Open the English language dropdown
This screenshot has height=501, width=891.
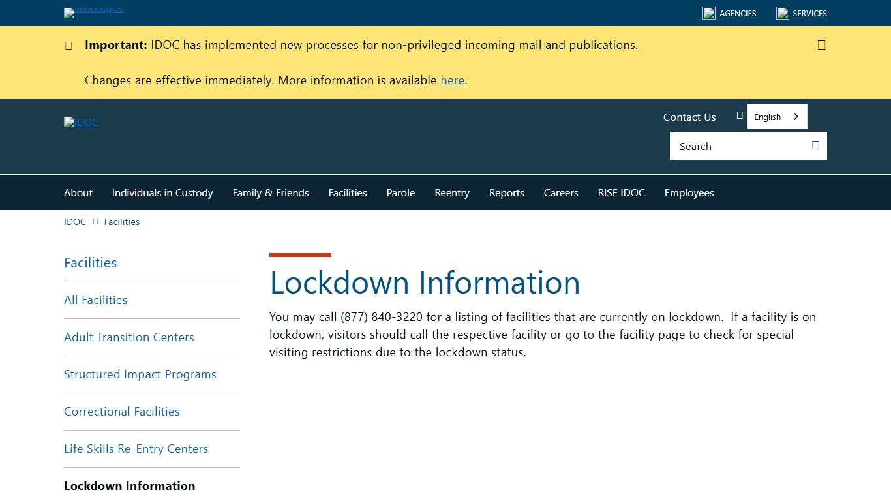click(x=777, y=116)
